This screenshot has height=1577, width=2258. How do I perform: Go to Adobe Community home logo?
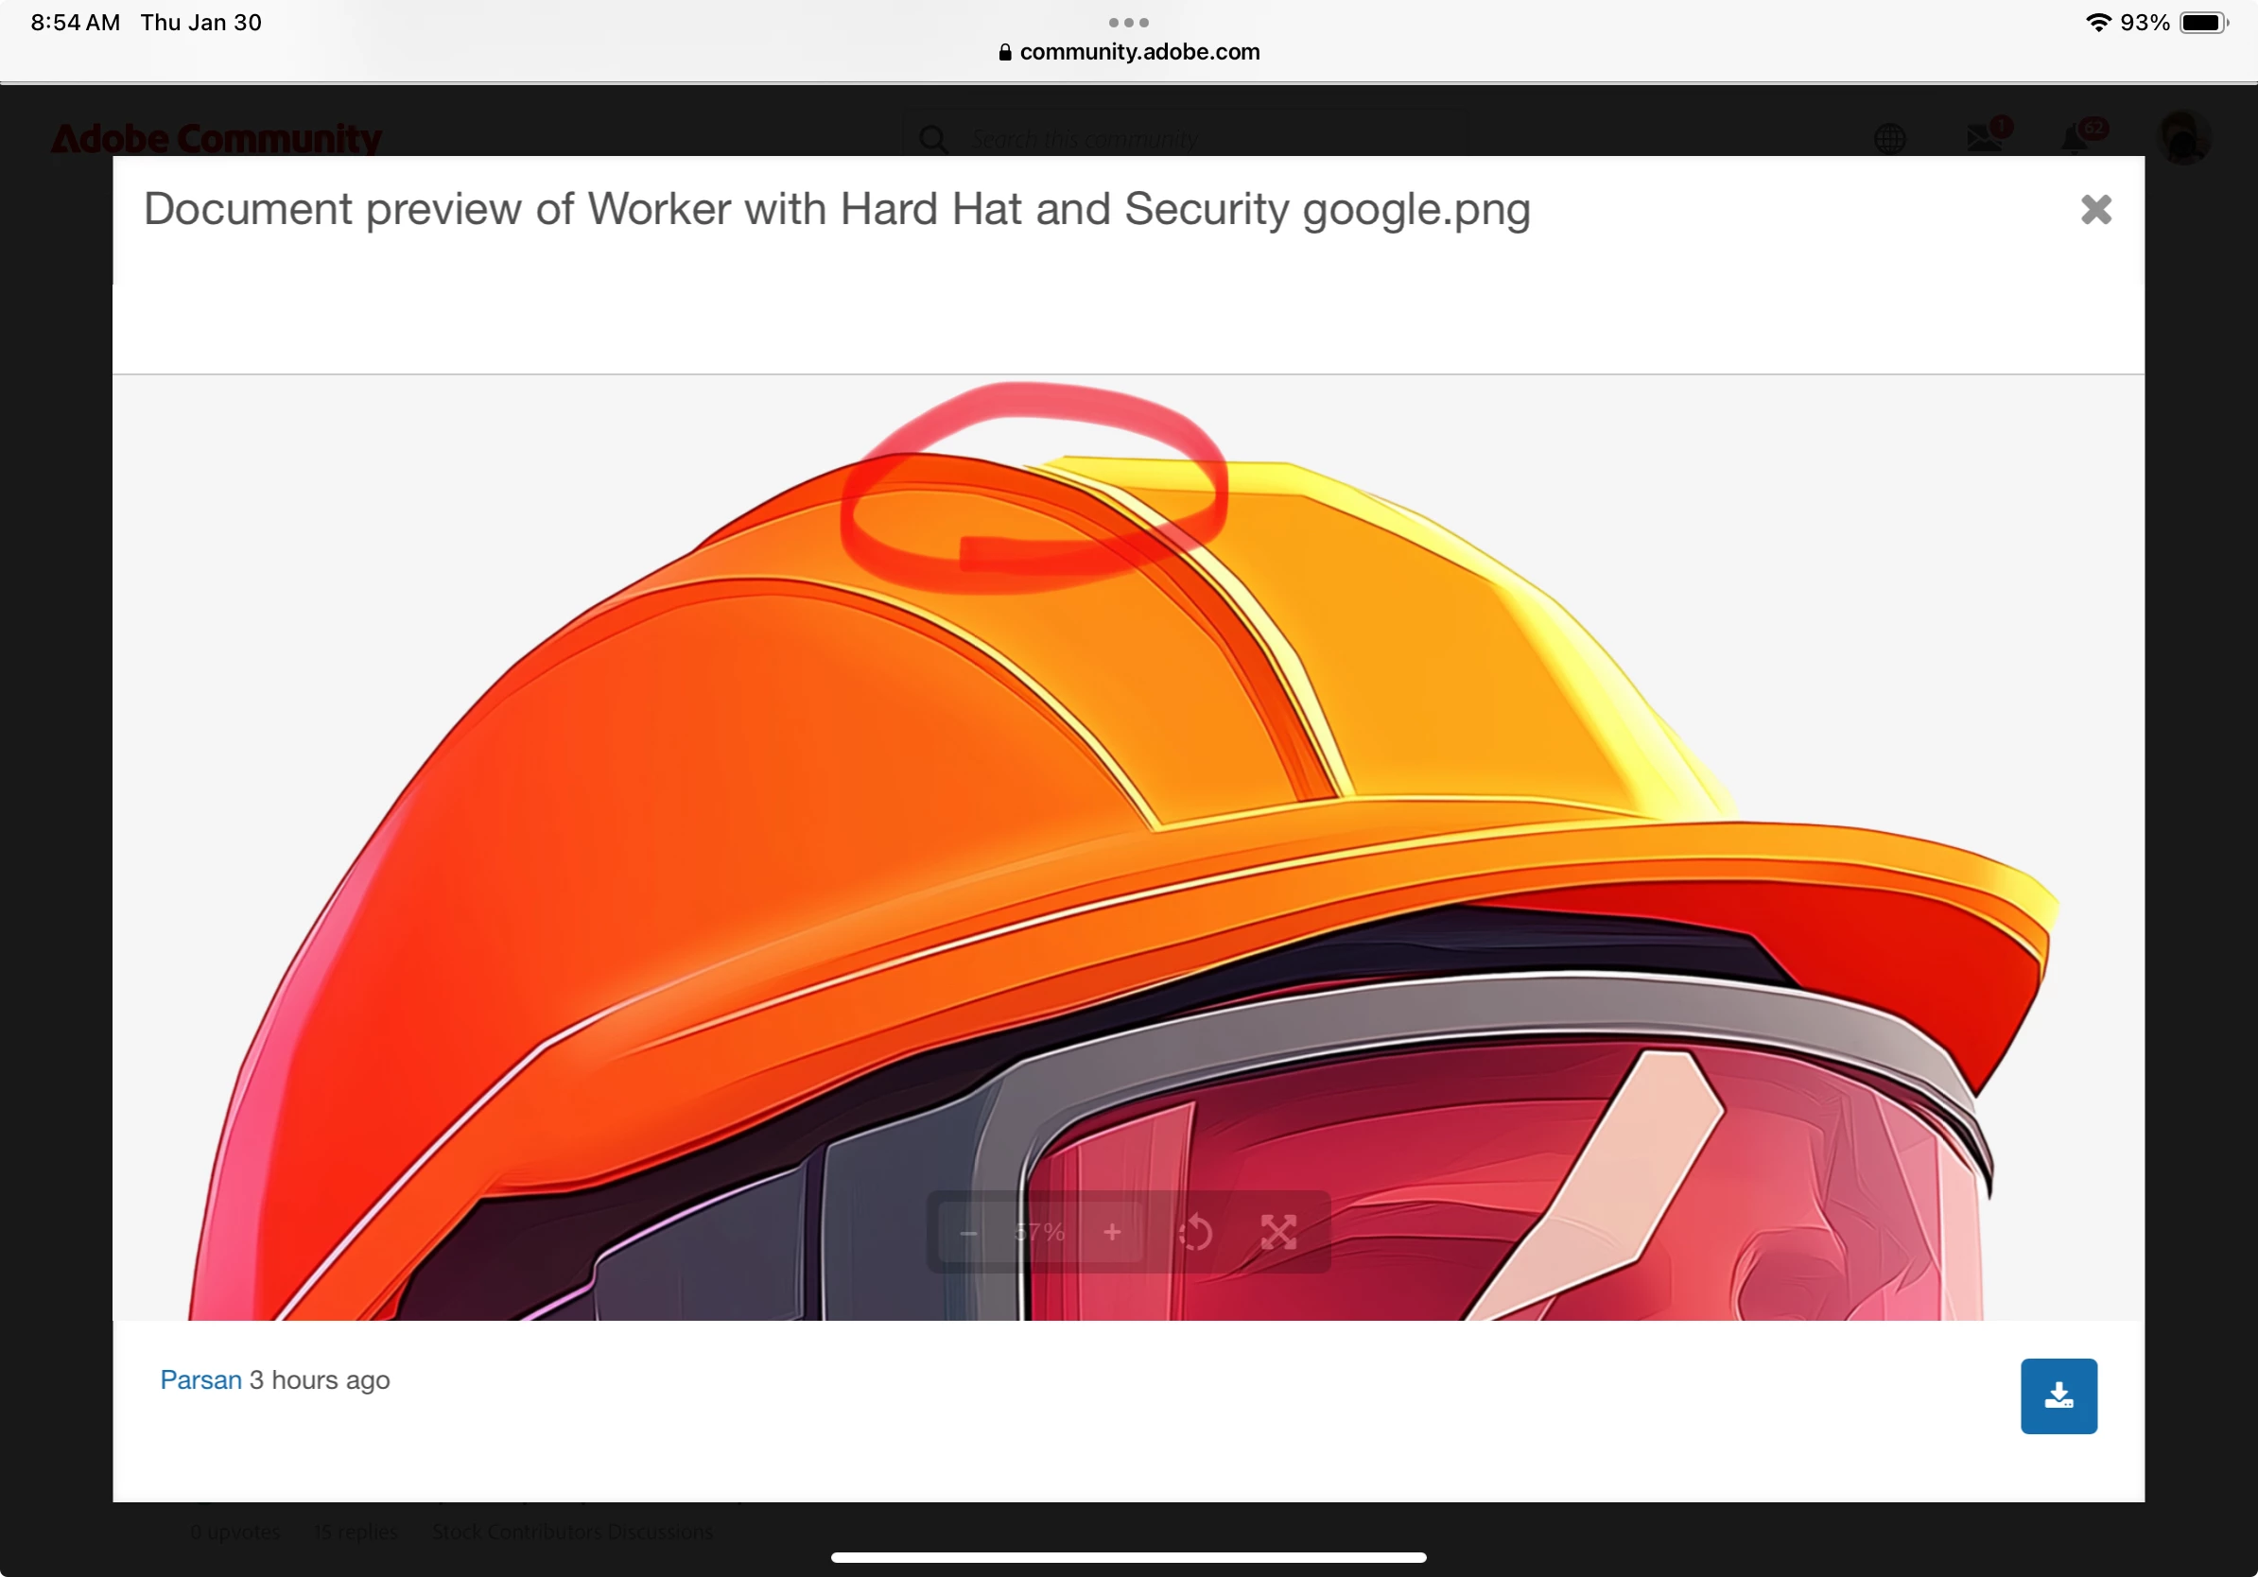(x=217, y=139)
